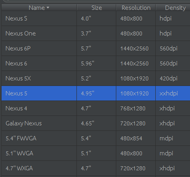This screenshot has width=190, height=177.
Task: Click the 720x1280 resolution of Galaxy Nexus
Action: 136,123
